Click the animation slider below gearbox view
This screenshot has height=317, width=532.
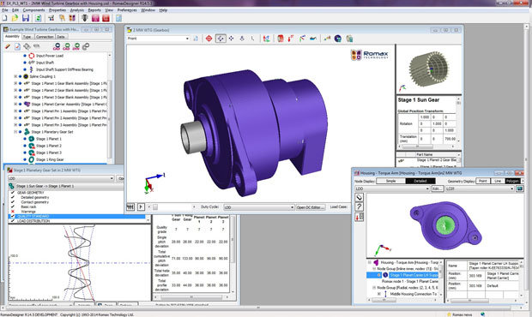pos(172,207)
